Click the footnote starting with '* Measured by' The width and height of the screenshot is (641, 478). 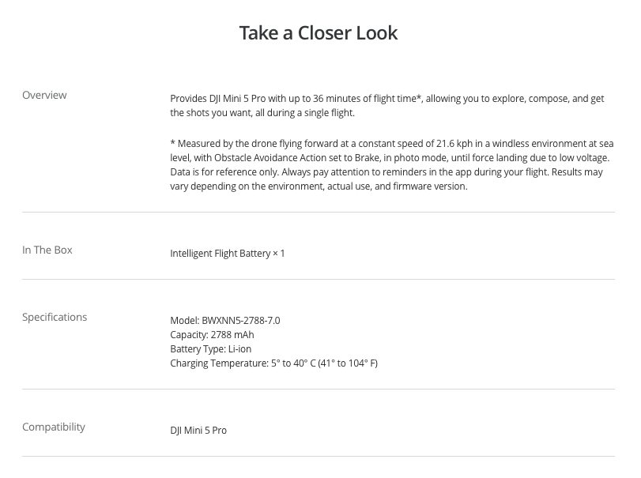(392, 164)
